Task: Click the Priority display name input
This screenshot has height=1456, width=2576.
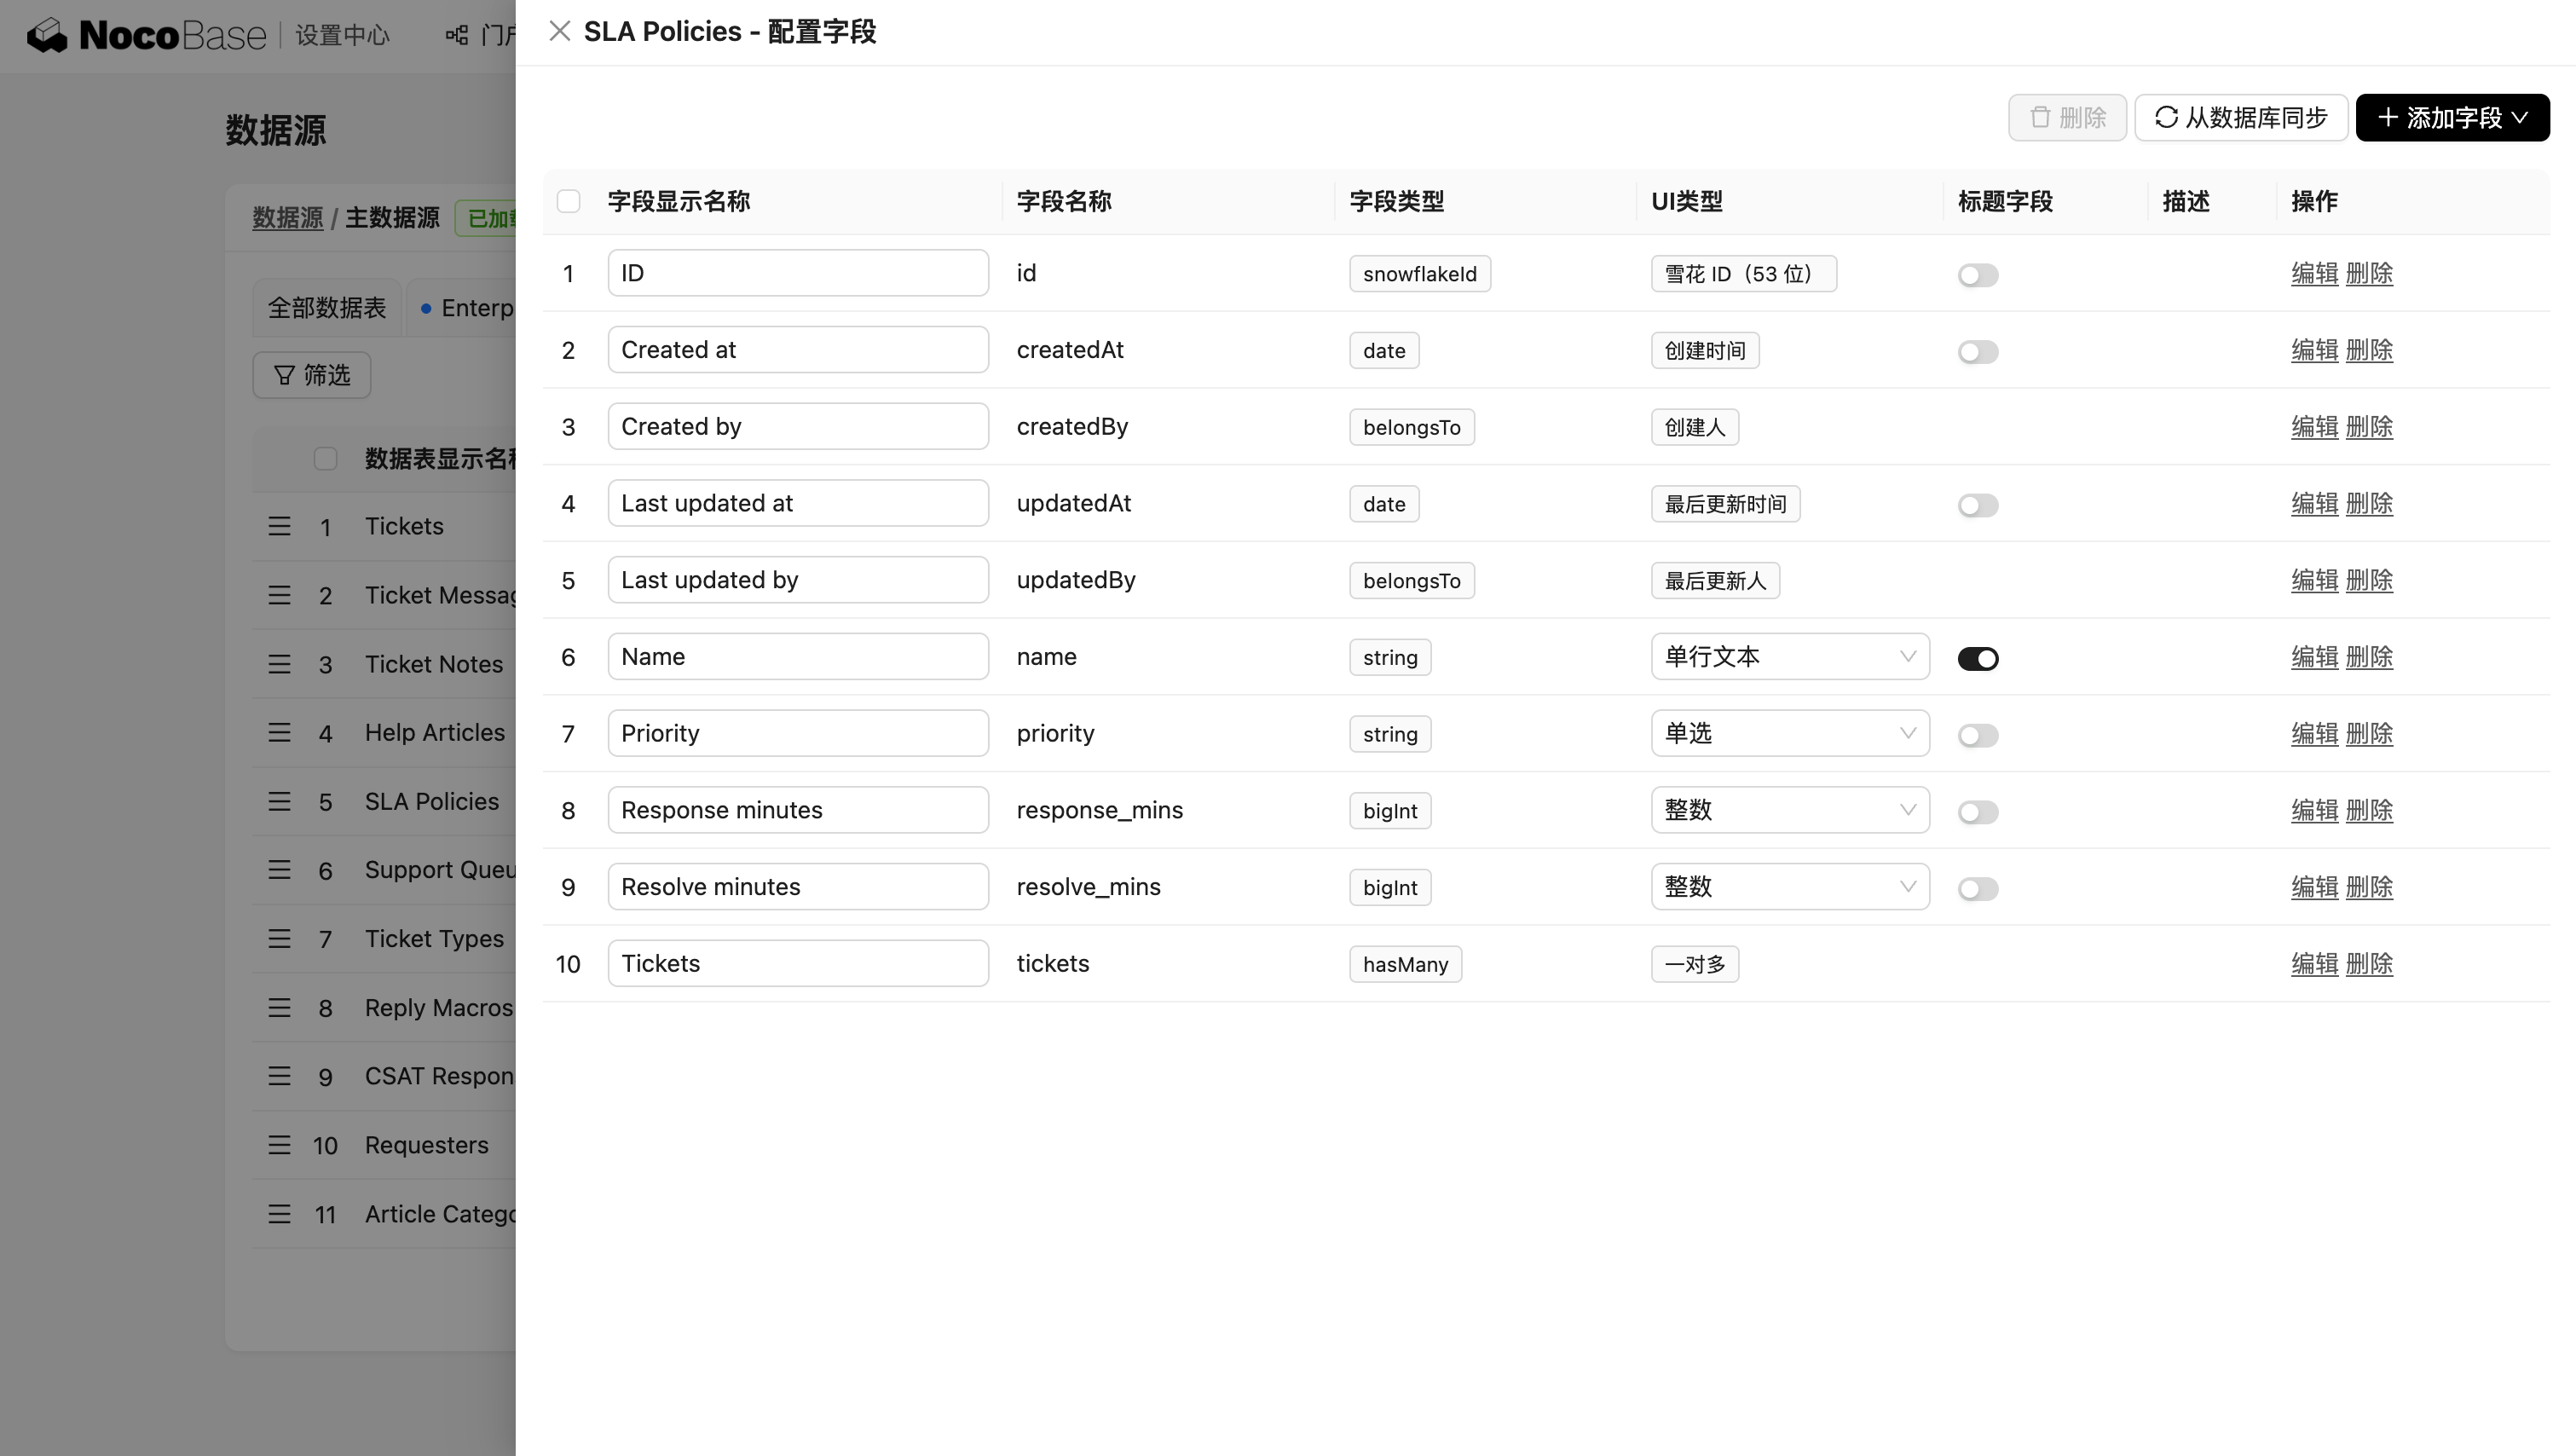Action: (798, 733)
